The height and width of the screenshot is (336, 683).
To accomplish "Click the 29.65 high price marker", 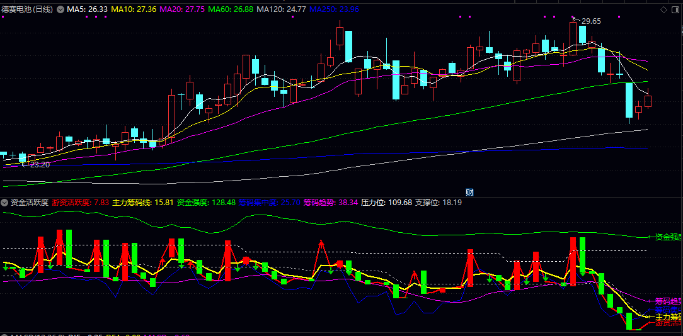I will tap(591, 21).
